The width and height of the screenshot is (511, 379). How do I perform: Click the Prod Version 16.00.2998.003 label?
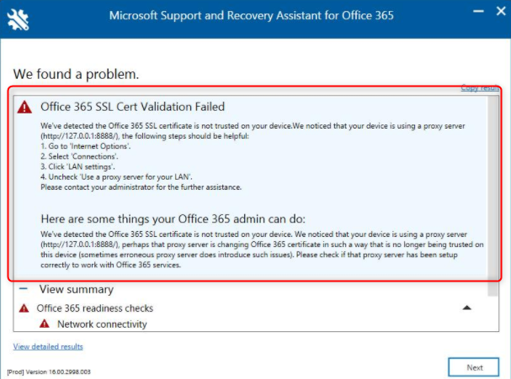tap(49, 371)
